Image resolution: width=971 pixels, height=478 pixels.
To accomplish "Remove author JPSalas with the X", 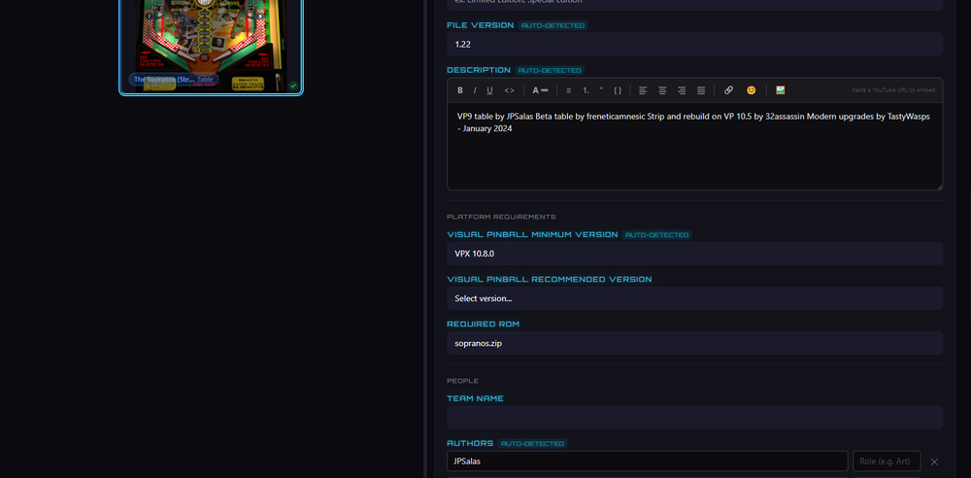I will click(934, 461).
